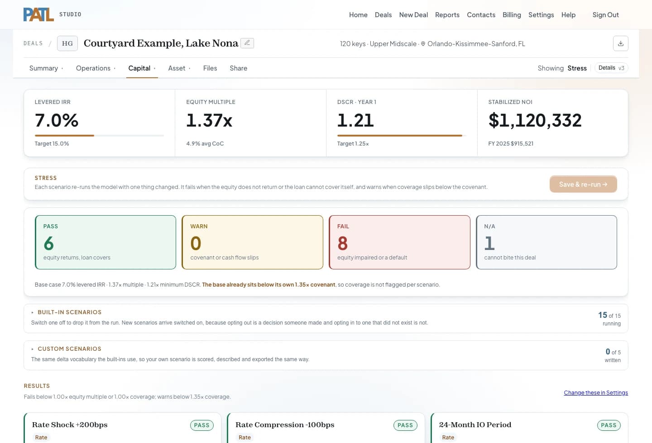Open Reports in top navigation
652x443 pixels.
coord(447,15)
